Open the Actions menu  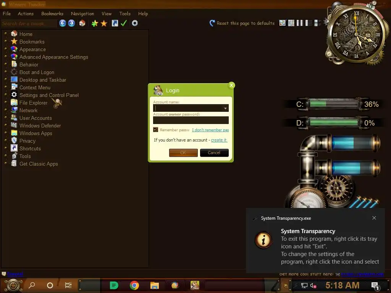(x=26, y=13)
